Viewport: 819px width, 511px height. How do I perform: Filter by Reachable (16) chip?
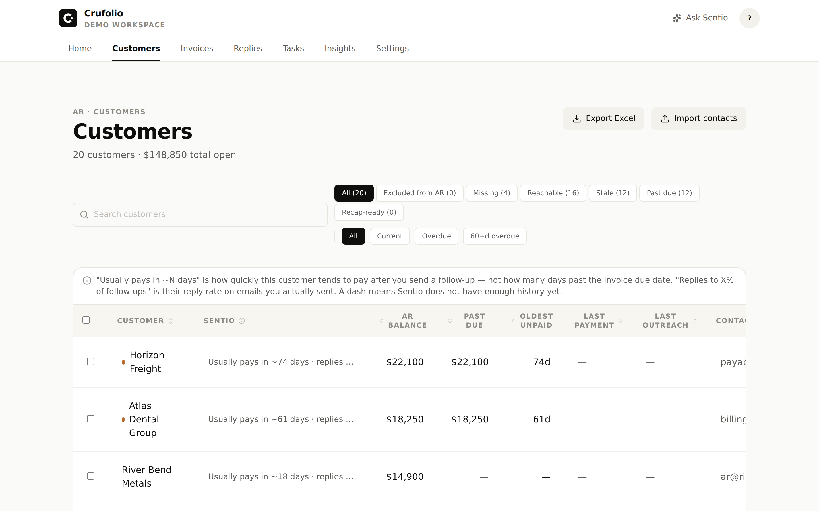click(x=553, y=193)
